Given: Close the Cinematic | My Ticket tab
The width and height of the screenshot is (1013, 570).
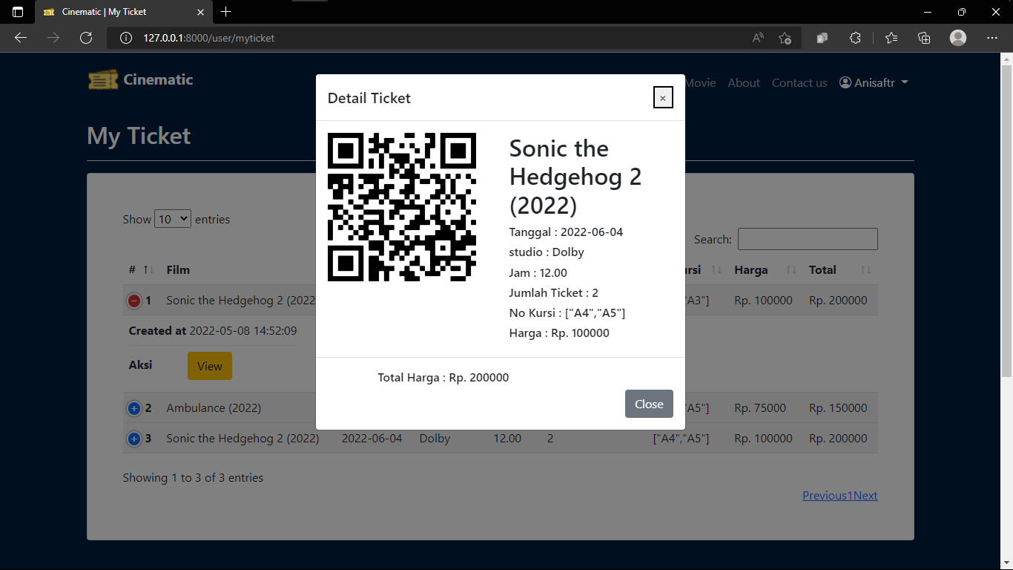Looking at the screenshot, I should click(201, 12).
